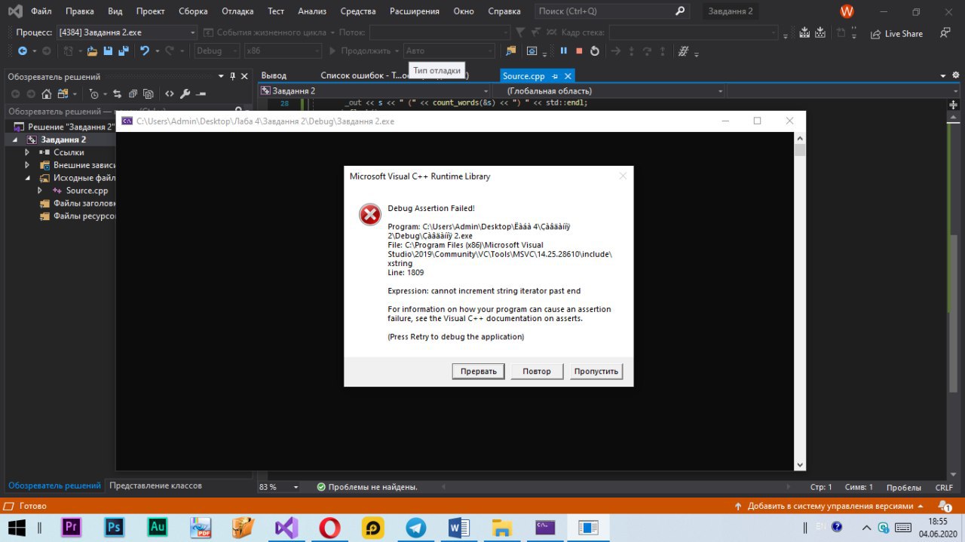Click the Properties wrench icon in Solution Explorer
Screen dimensions: 965x542
coord(185,94)
